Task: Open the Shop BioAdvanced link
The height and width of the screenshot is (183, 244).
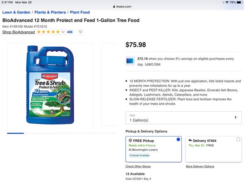Action: (18, 32)
